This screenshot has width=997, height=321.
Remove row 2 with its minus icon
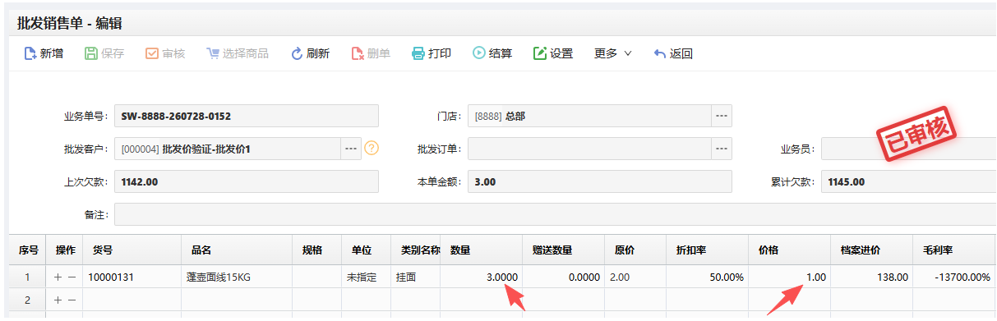click(72, 300)
